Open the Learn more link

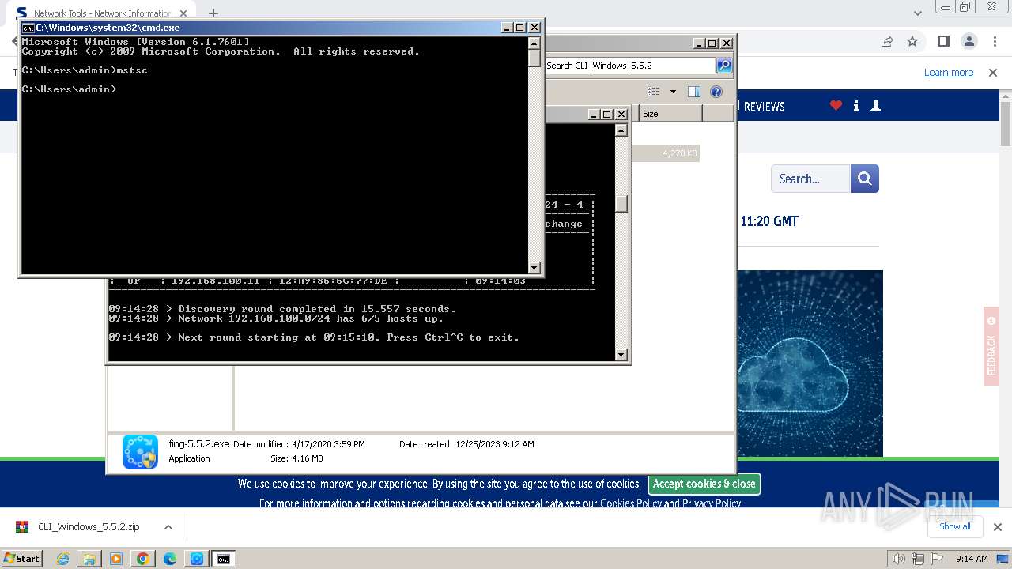pyautogui.click(x=949, y=72)
